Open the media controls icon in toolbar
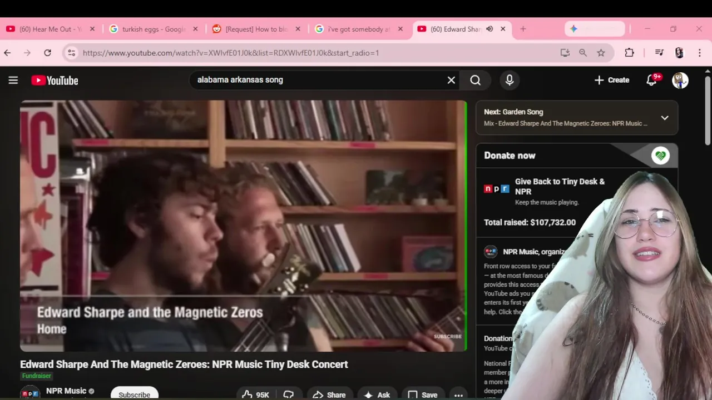Viewport: 712px width, 400px height. pyautogui.click(x=660, y=53)
